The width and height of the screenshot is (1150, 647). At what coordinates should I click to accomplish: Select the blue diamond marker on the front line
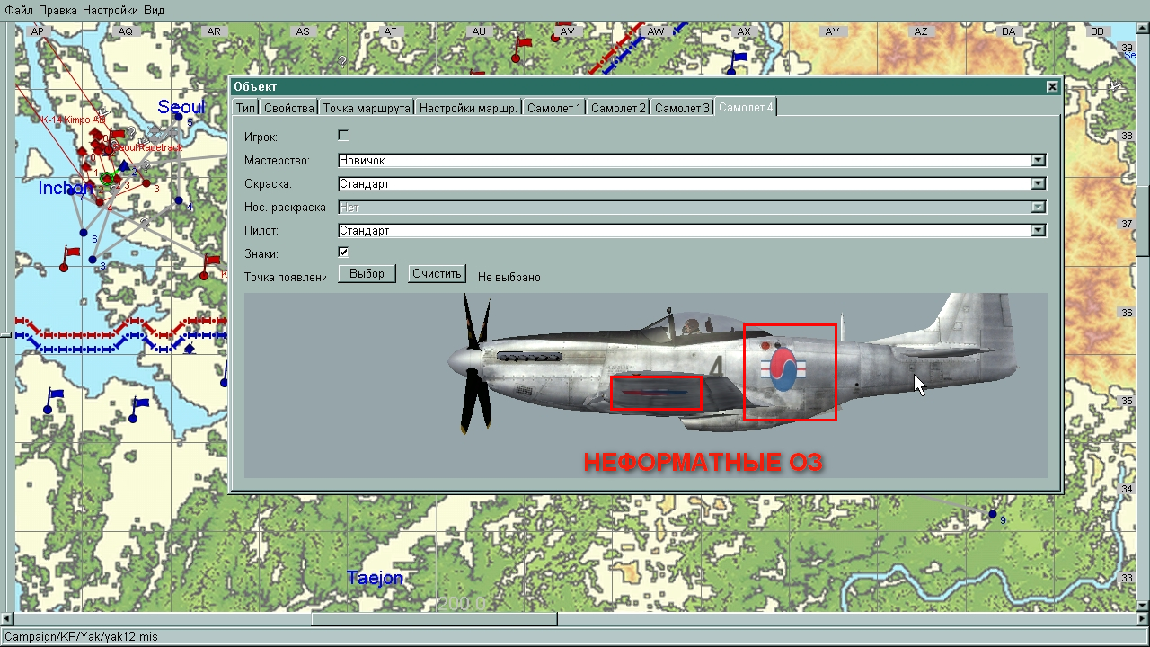[x=189, y=349]
